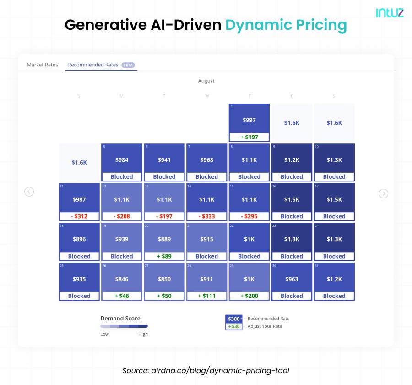Select the $1.6K rate on August 2
The image size is (412, 385).
point(292,123)
